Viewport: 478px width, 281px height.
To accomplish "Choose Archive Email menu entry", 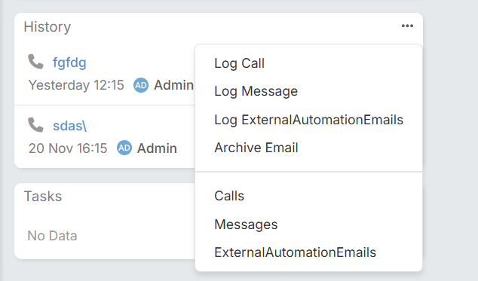I will (x=256, y=148).
